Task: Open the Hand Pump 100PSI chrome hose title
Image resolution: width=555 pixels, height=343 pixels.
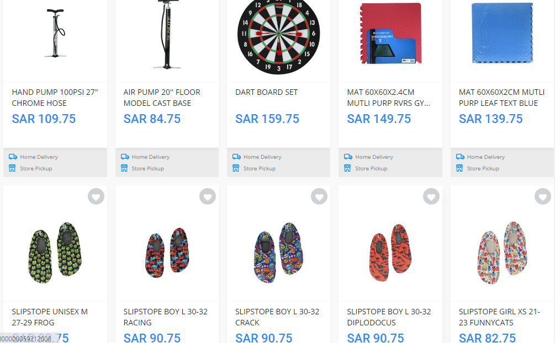Action: (x=55, y=98)
